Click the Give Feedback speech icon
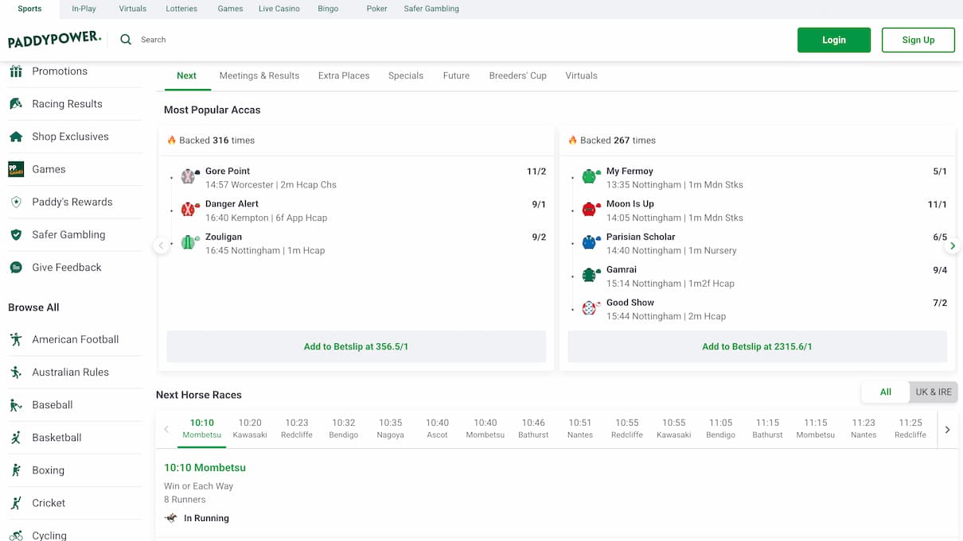 [x=16, y=268]
